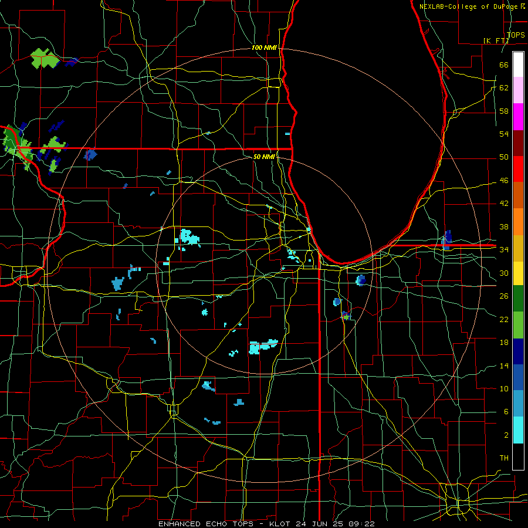Click the legend value 30
This screenshot has height=528, width=528.
click(x=504, y=273)
